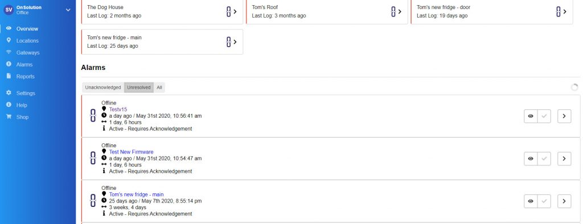Screen dimensions: 583x224
Task: Click checkmark on Tom's new fridge alarm
Action: 544,201
